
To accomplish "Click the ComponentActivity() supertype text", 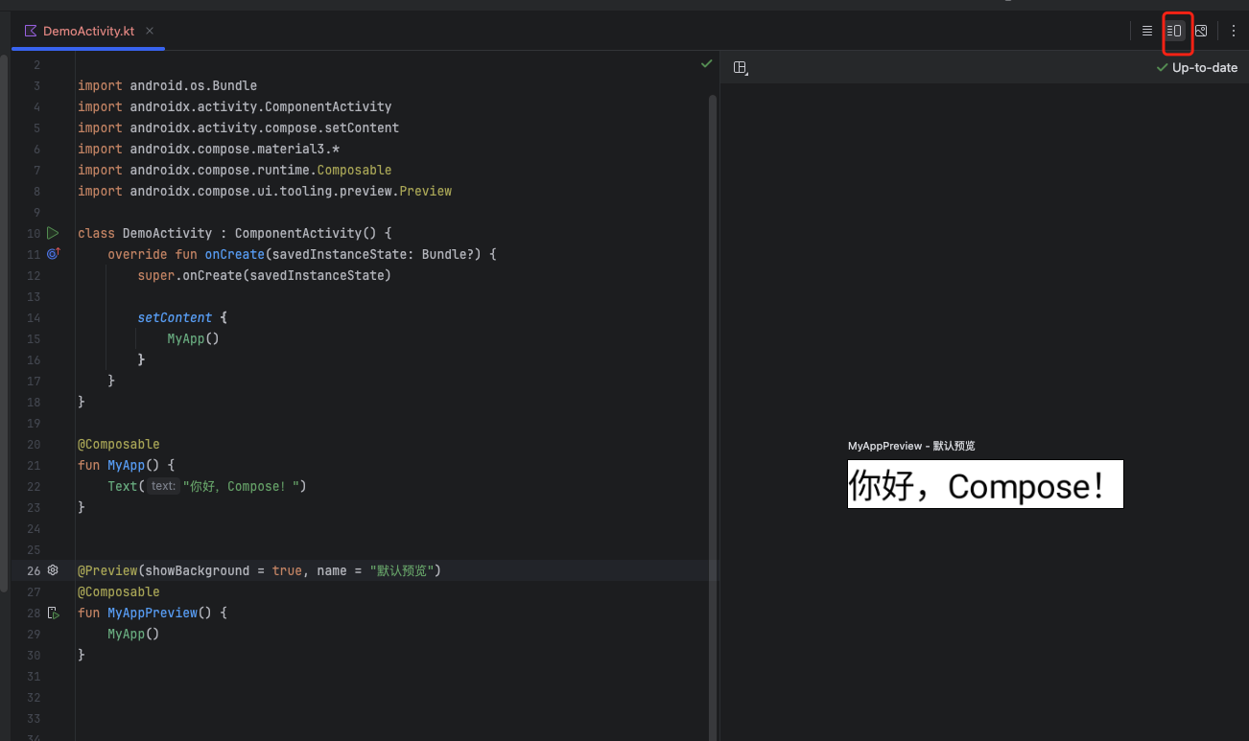I will coord(306,233).
